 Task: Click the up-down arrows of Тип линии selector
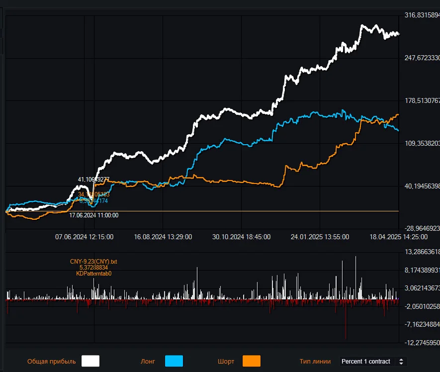pos(401,362)
